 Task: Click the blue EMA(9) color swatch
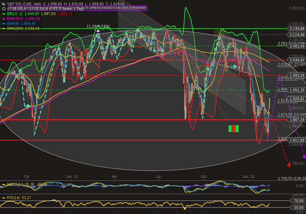tap(3, 24)
